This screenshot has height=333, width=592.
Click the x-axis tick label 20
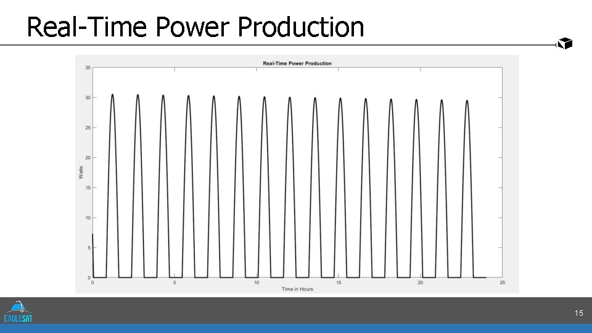(x=420, y=283)
